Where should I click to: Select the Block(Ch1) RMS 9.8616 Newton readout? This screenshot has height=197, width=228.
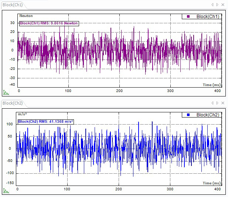tap(48, 23)
